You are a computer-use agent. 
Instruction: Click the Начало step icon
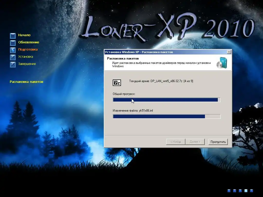click(x=13, y=36)
